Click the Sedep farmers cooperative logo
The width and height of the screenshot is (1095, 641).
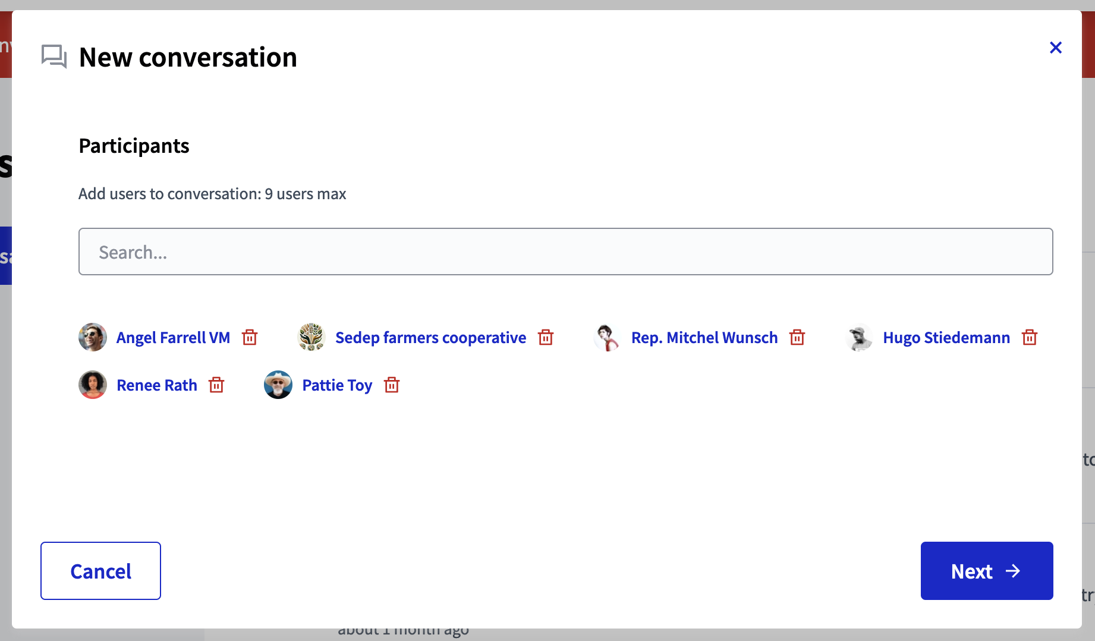(x=310, y=337)
